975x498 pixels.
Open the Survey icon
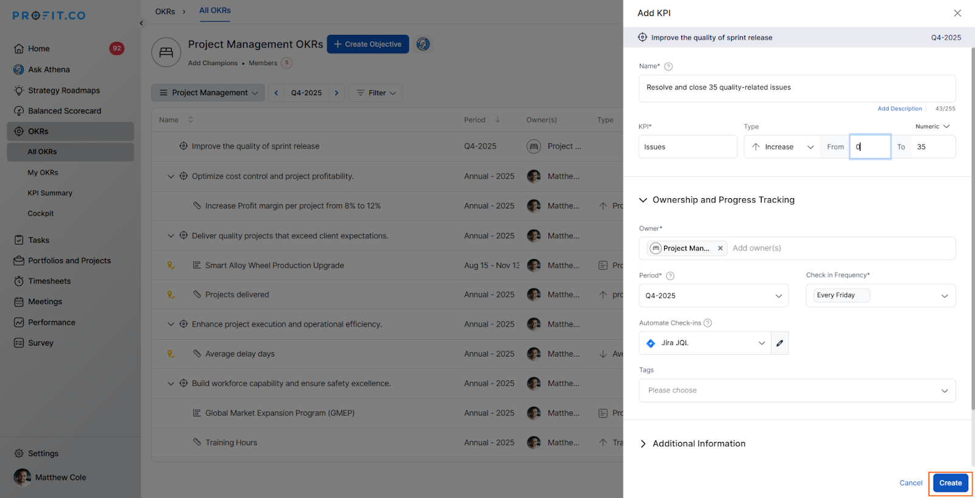point(19,343)
